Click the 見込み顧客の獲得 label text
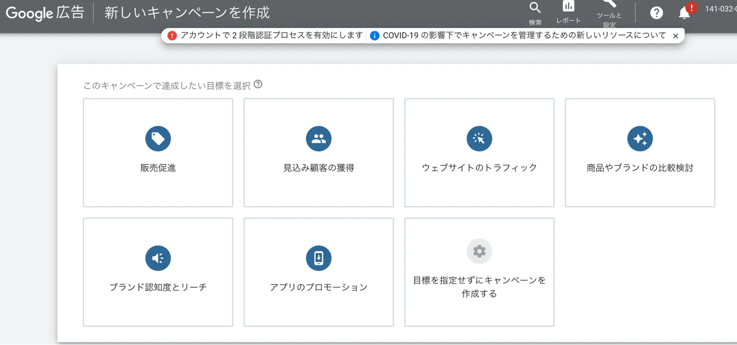Viewport: 737px width, 345px height. point(319,168)
